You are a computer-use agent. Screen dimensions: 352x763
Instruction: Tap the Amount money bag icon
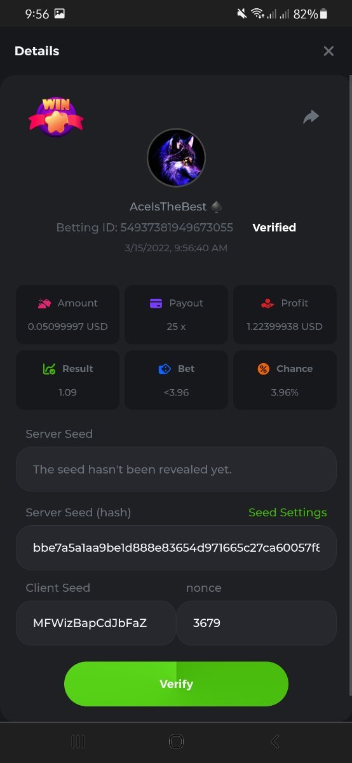(x=44, y=303)
